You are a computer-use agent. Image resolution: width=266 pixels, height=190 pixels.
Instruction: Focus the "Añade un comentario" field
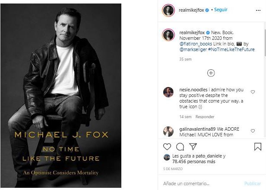pyautogui.click(x=199, y=184)
